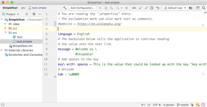Screen dimensions: 207x107
Task: Open the Default task dropdown
Action: point(175,8)
